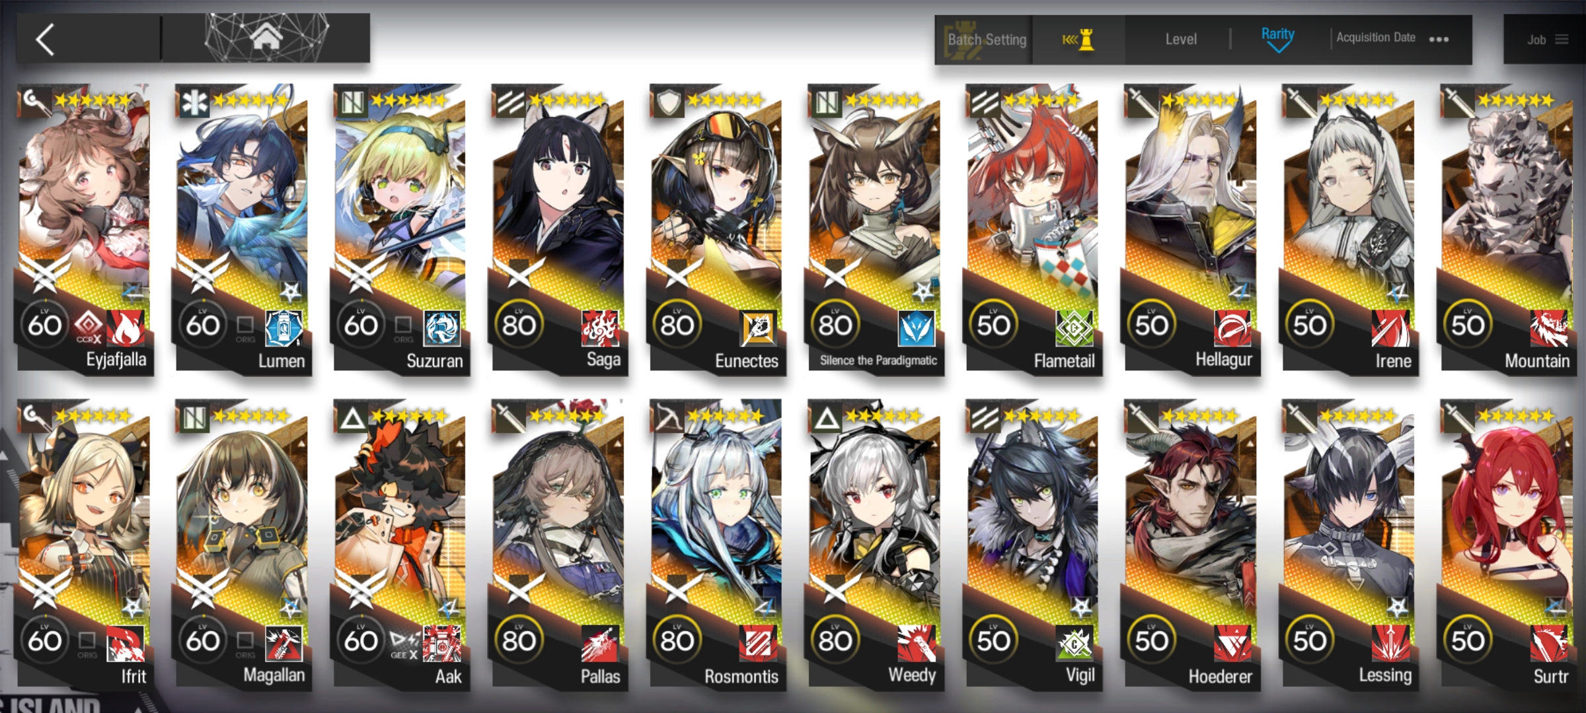Go back with the left arrow icon
This screenshot has width=1586, height=713.
45,40
